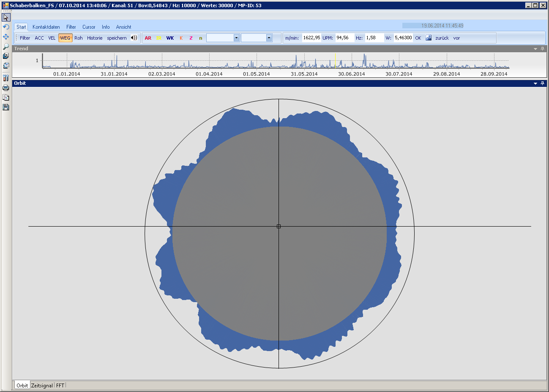Open the Start ribbon tab
The image size is (549, 392).
coord(21,27)
